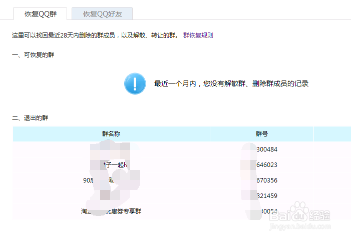Open the 恢复QQ好友 tab
The width and height of the screenshot is (351, 239).
[x=102, y=14]
